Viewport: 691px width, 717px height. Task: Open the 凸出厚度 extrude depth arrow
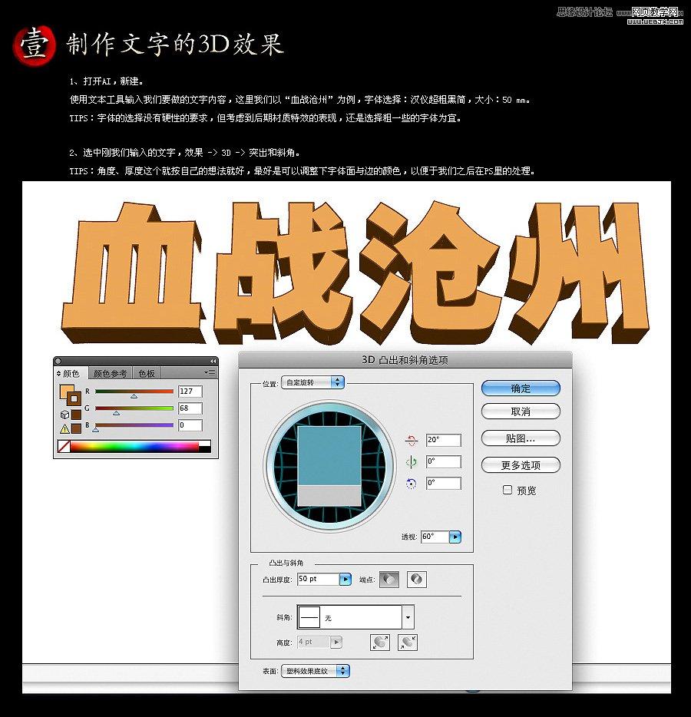tap(345, 580)
